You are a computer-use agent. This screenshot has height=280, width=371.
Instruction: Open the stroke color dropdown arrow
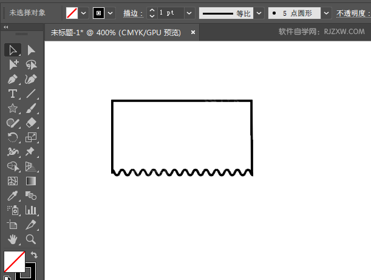click(111, 13)
